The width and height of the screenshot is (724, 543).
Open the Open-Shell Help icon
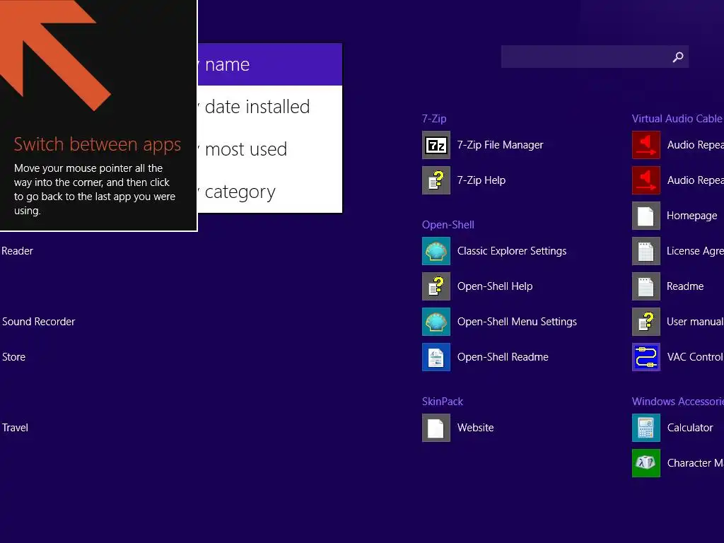pyautogui.click(x=436, y=286)
